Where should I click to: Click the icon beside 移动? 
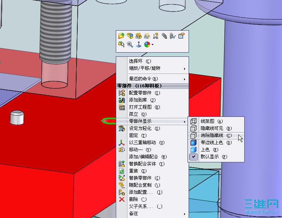tap(122, 150)
